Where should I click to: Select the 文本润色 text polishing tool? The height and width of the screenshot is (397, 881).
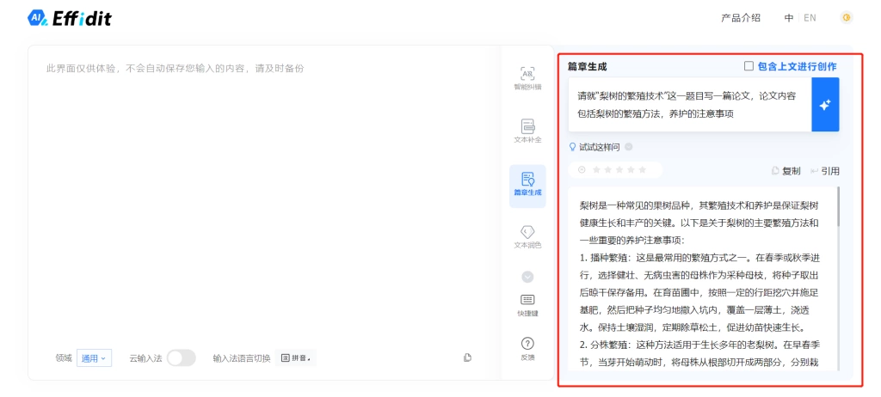coord(527,237)
